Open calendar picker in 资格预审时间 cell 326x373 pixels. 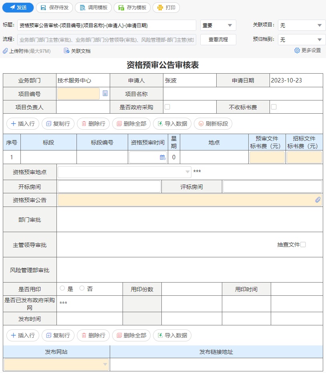click(x=163, y=157)
